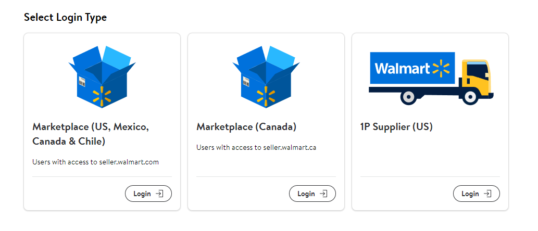Click the Walmart logo sign on the truck
The height and width of the screenshot is (231, 538).
tap(412, 68)
